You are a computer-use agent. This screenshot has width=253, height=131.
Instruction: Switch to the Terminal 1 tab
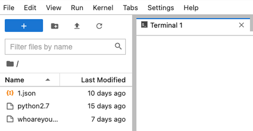coord(166,25)
